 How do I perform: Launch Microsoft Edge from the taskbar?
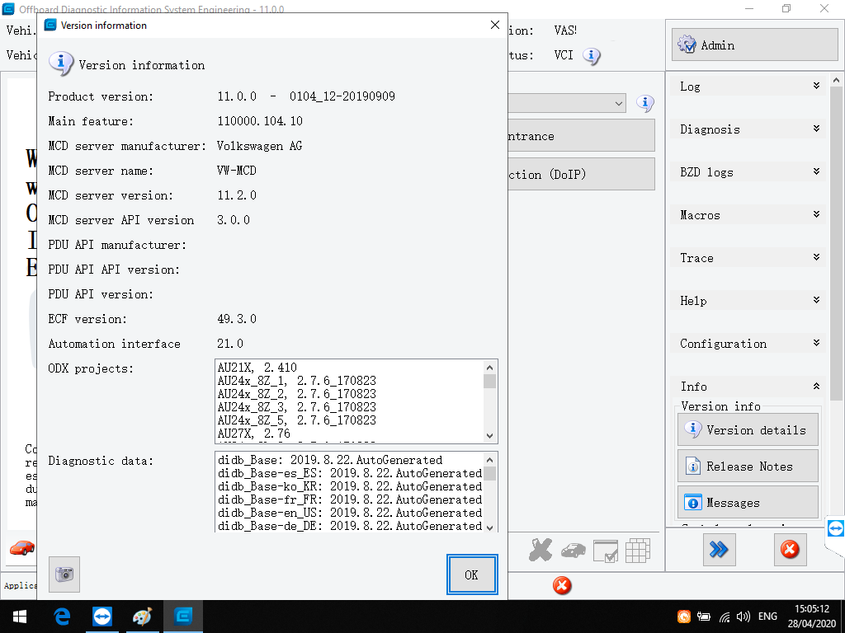pos(62,617)
